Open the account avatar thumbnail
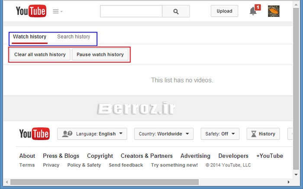This screenshot has width=303, height=189. coord(274,11)
